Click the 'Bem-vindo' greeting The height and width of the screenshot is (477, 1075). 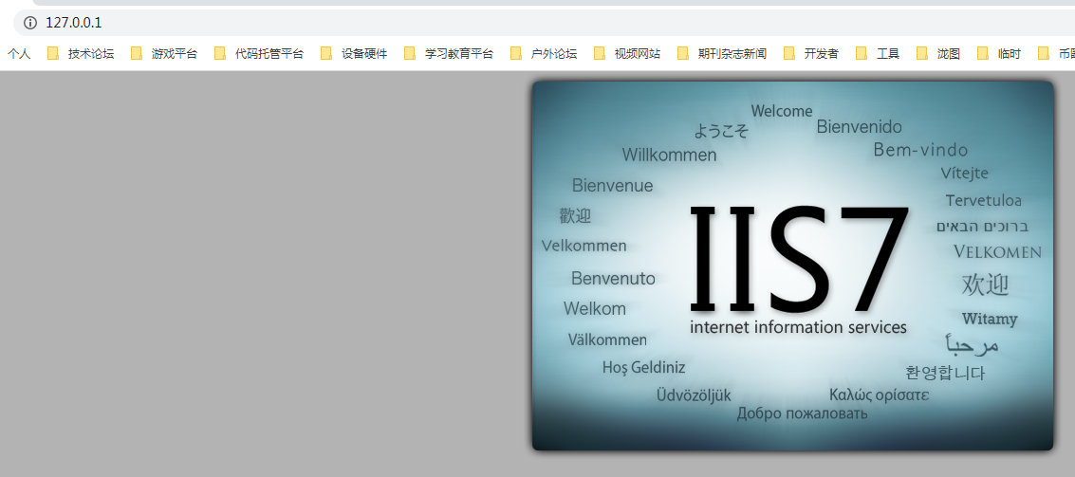click(920, 150)
